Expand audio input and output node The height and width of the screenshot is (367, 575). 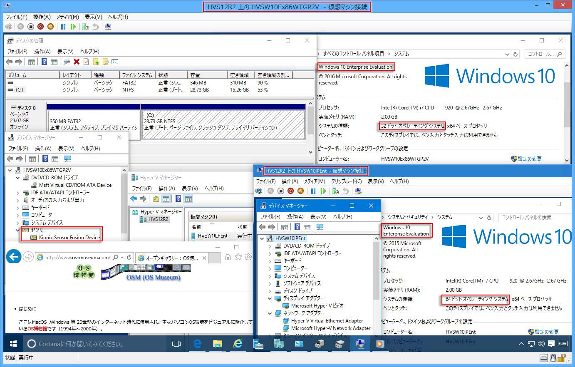(x=18, y=200)
